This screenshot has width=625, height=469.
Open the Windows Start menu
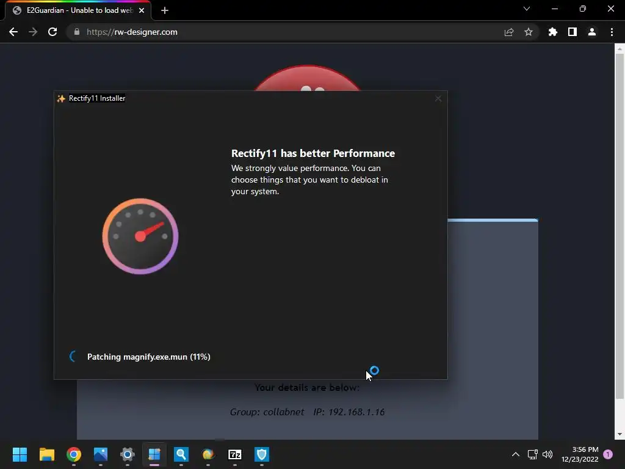(20, 454)
